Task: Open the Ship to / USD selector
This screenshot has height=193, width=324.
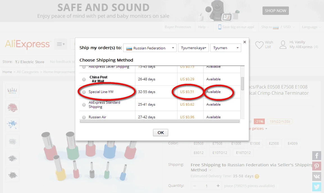Action: [278, 27]
